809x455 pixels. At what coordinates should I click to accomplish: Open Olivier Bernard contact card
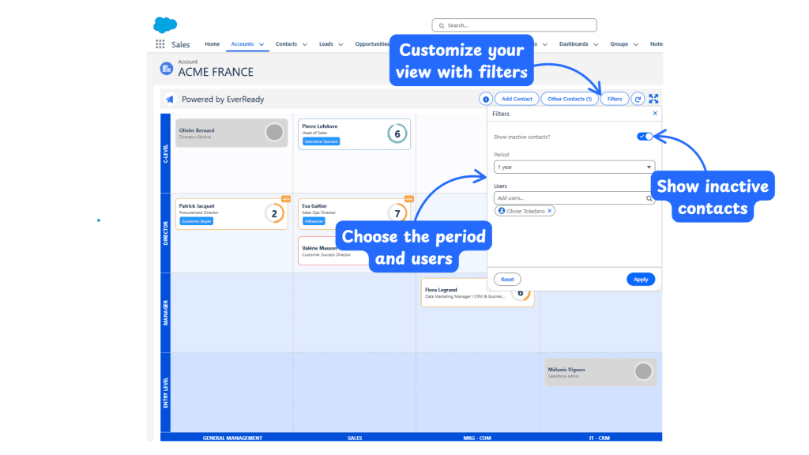pyautogui.click(x=231, y=133)
